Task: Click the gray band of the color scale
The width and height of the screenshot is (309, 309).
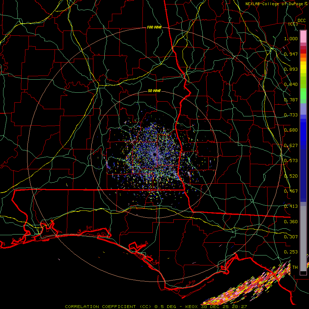Action: coord(303,239)
